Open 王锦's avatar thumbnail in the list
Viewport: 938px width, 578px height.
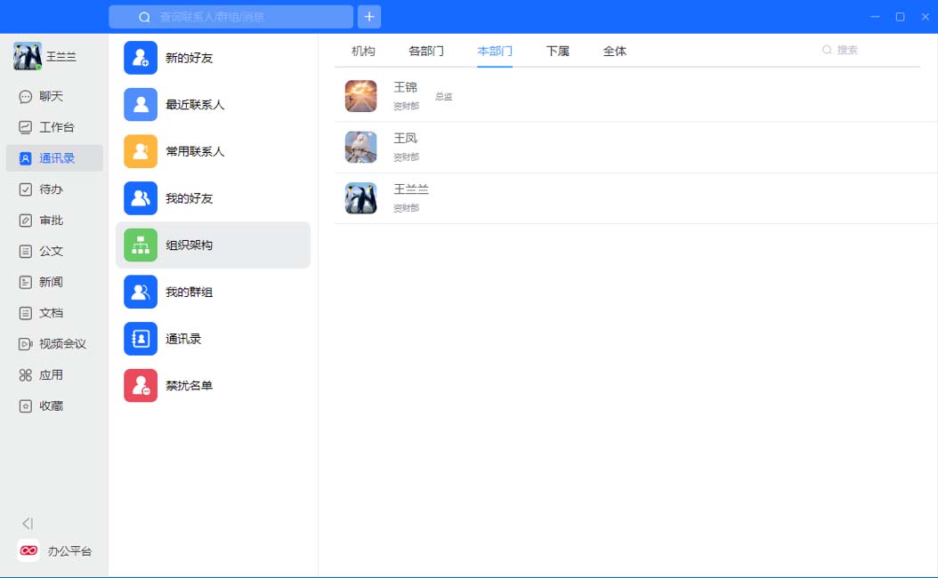click(x=361, y=96)
